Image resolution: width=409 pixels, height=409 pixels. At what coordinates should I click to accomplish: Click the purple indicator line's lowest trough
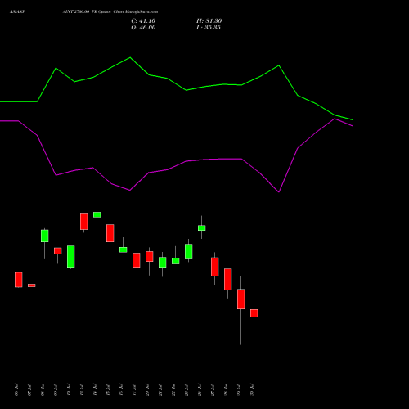click(279, 192)
